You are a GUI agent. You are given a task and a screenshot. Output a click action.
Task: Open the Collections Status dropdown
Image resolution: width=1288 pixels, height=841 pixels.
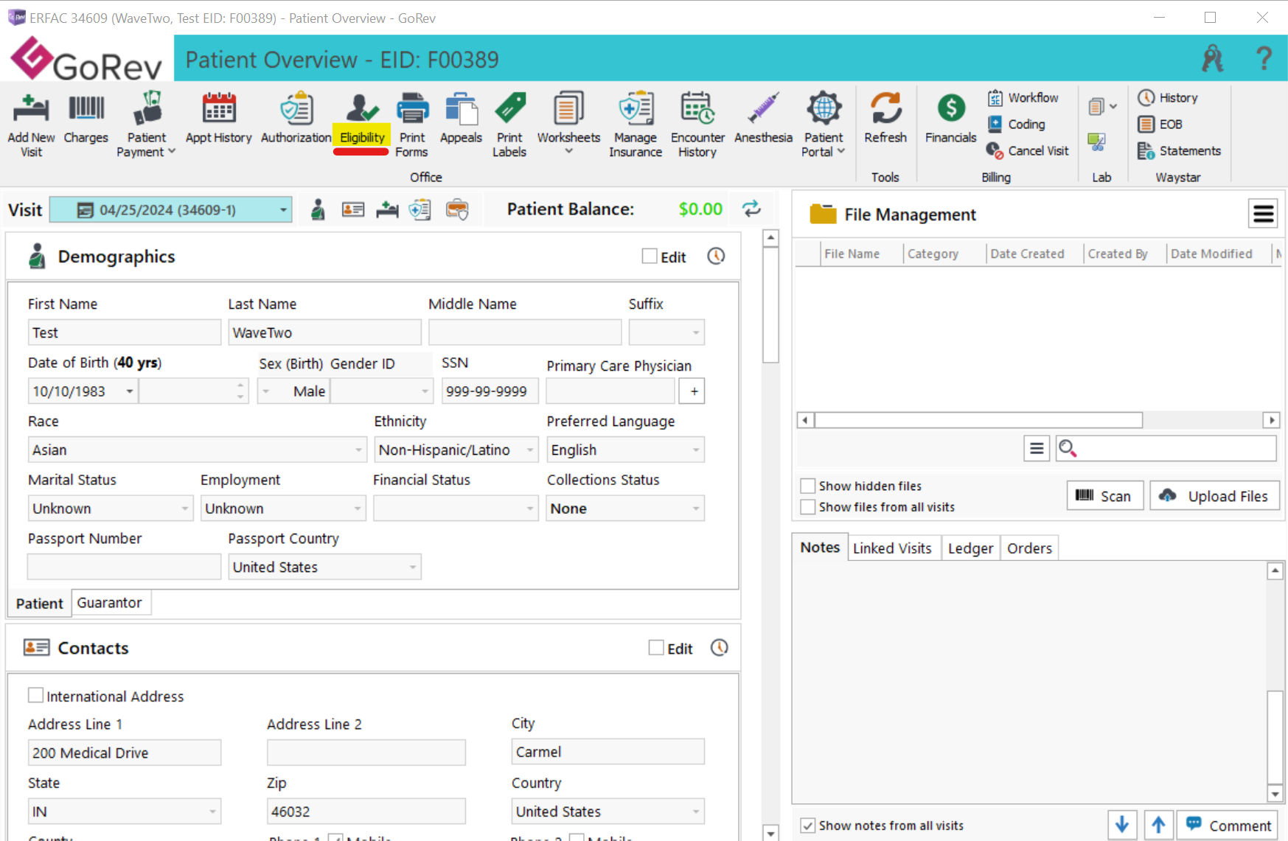coord(695,509)
